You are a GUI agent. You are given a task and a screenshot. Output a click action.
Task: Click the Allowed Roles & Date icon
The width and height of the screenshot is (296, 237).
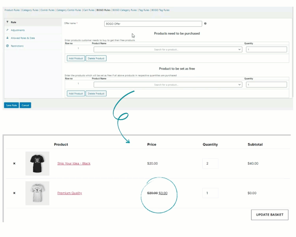[x=7, y=38]
